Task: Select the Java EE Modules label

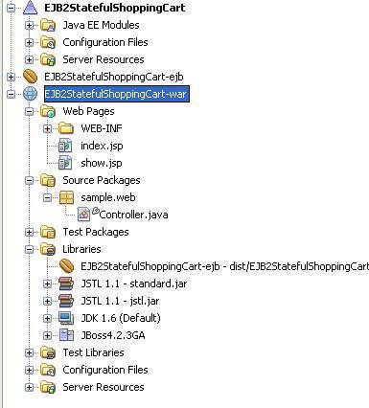Action: coord(101,25)
